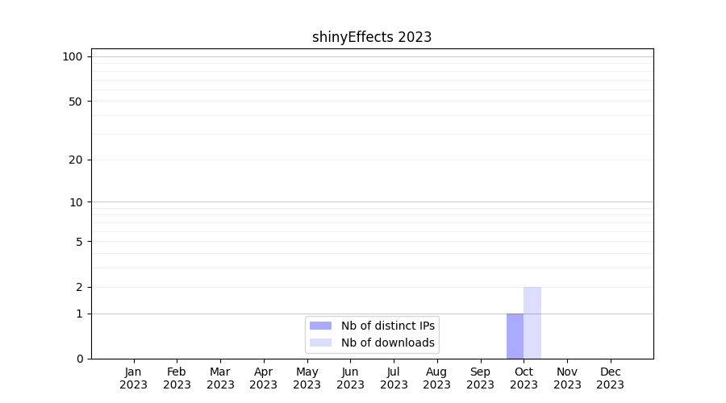Image resolution: width=726 pixels, height=403 pixels.
Task: Click the Nb of downloads legend swatch
Action: [x=320, y=343]
